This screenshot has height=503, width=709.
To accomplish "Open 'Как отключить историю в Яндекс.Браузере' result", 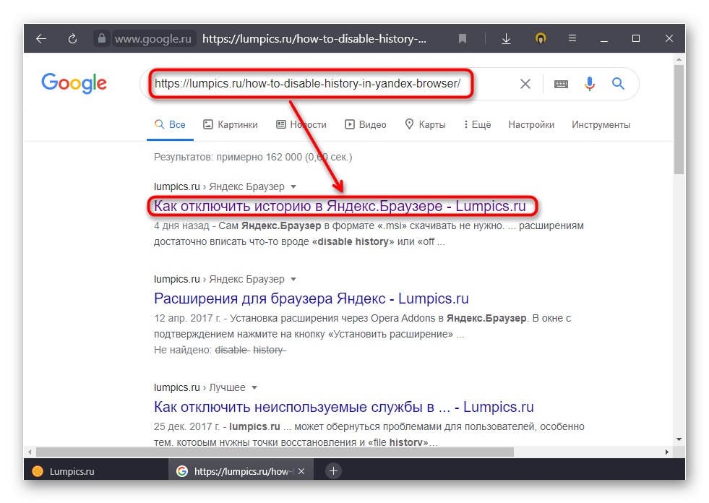I will (x=340, y=206).
